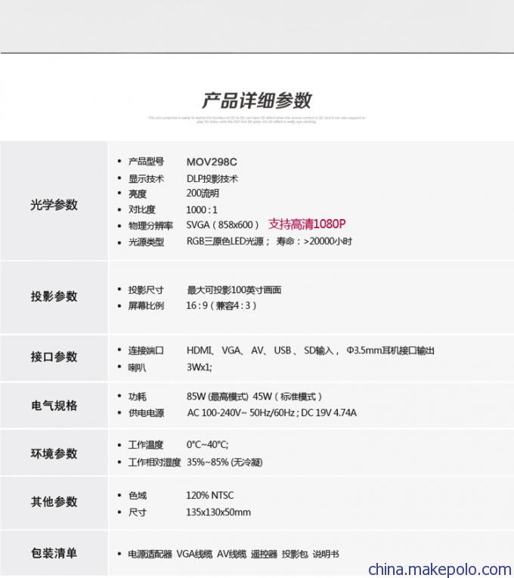Click the 最大可投影100英寸画面 text

click(x=234, y=290)
